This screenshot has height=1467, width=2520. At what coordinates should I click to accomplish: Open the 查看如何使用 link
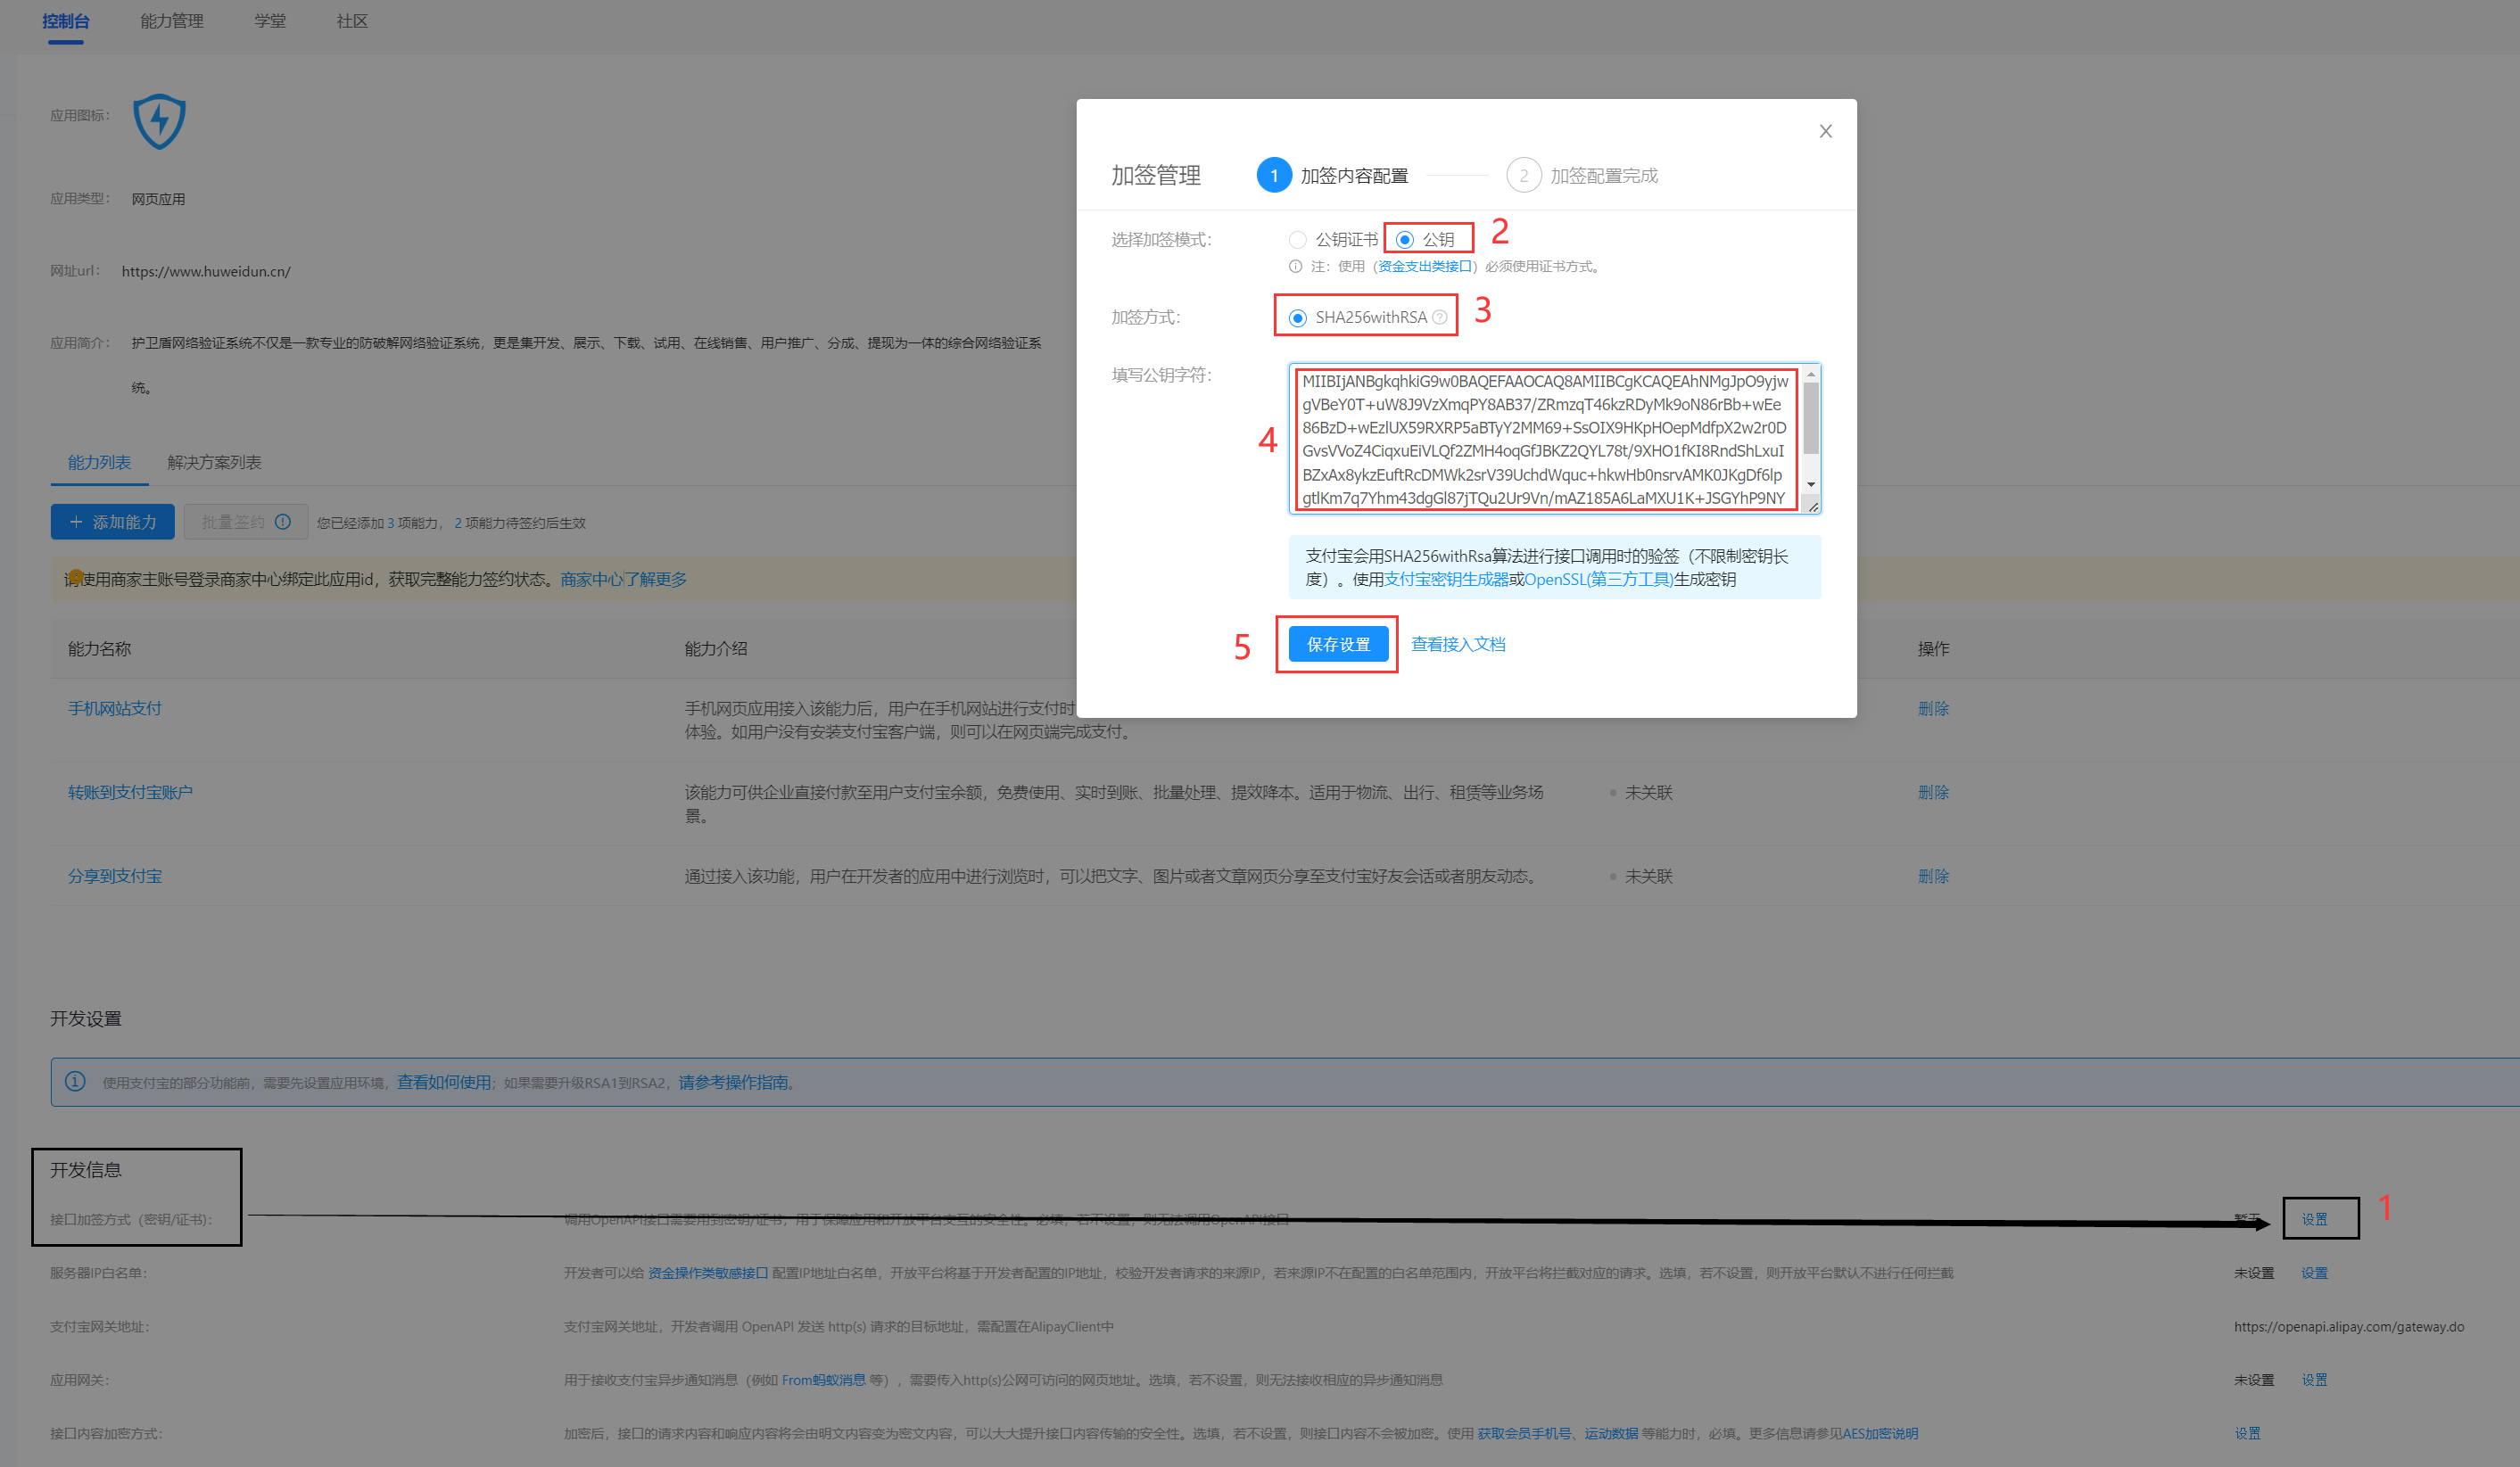[x=444, y=1082]
